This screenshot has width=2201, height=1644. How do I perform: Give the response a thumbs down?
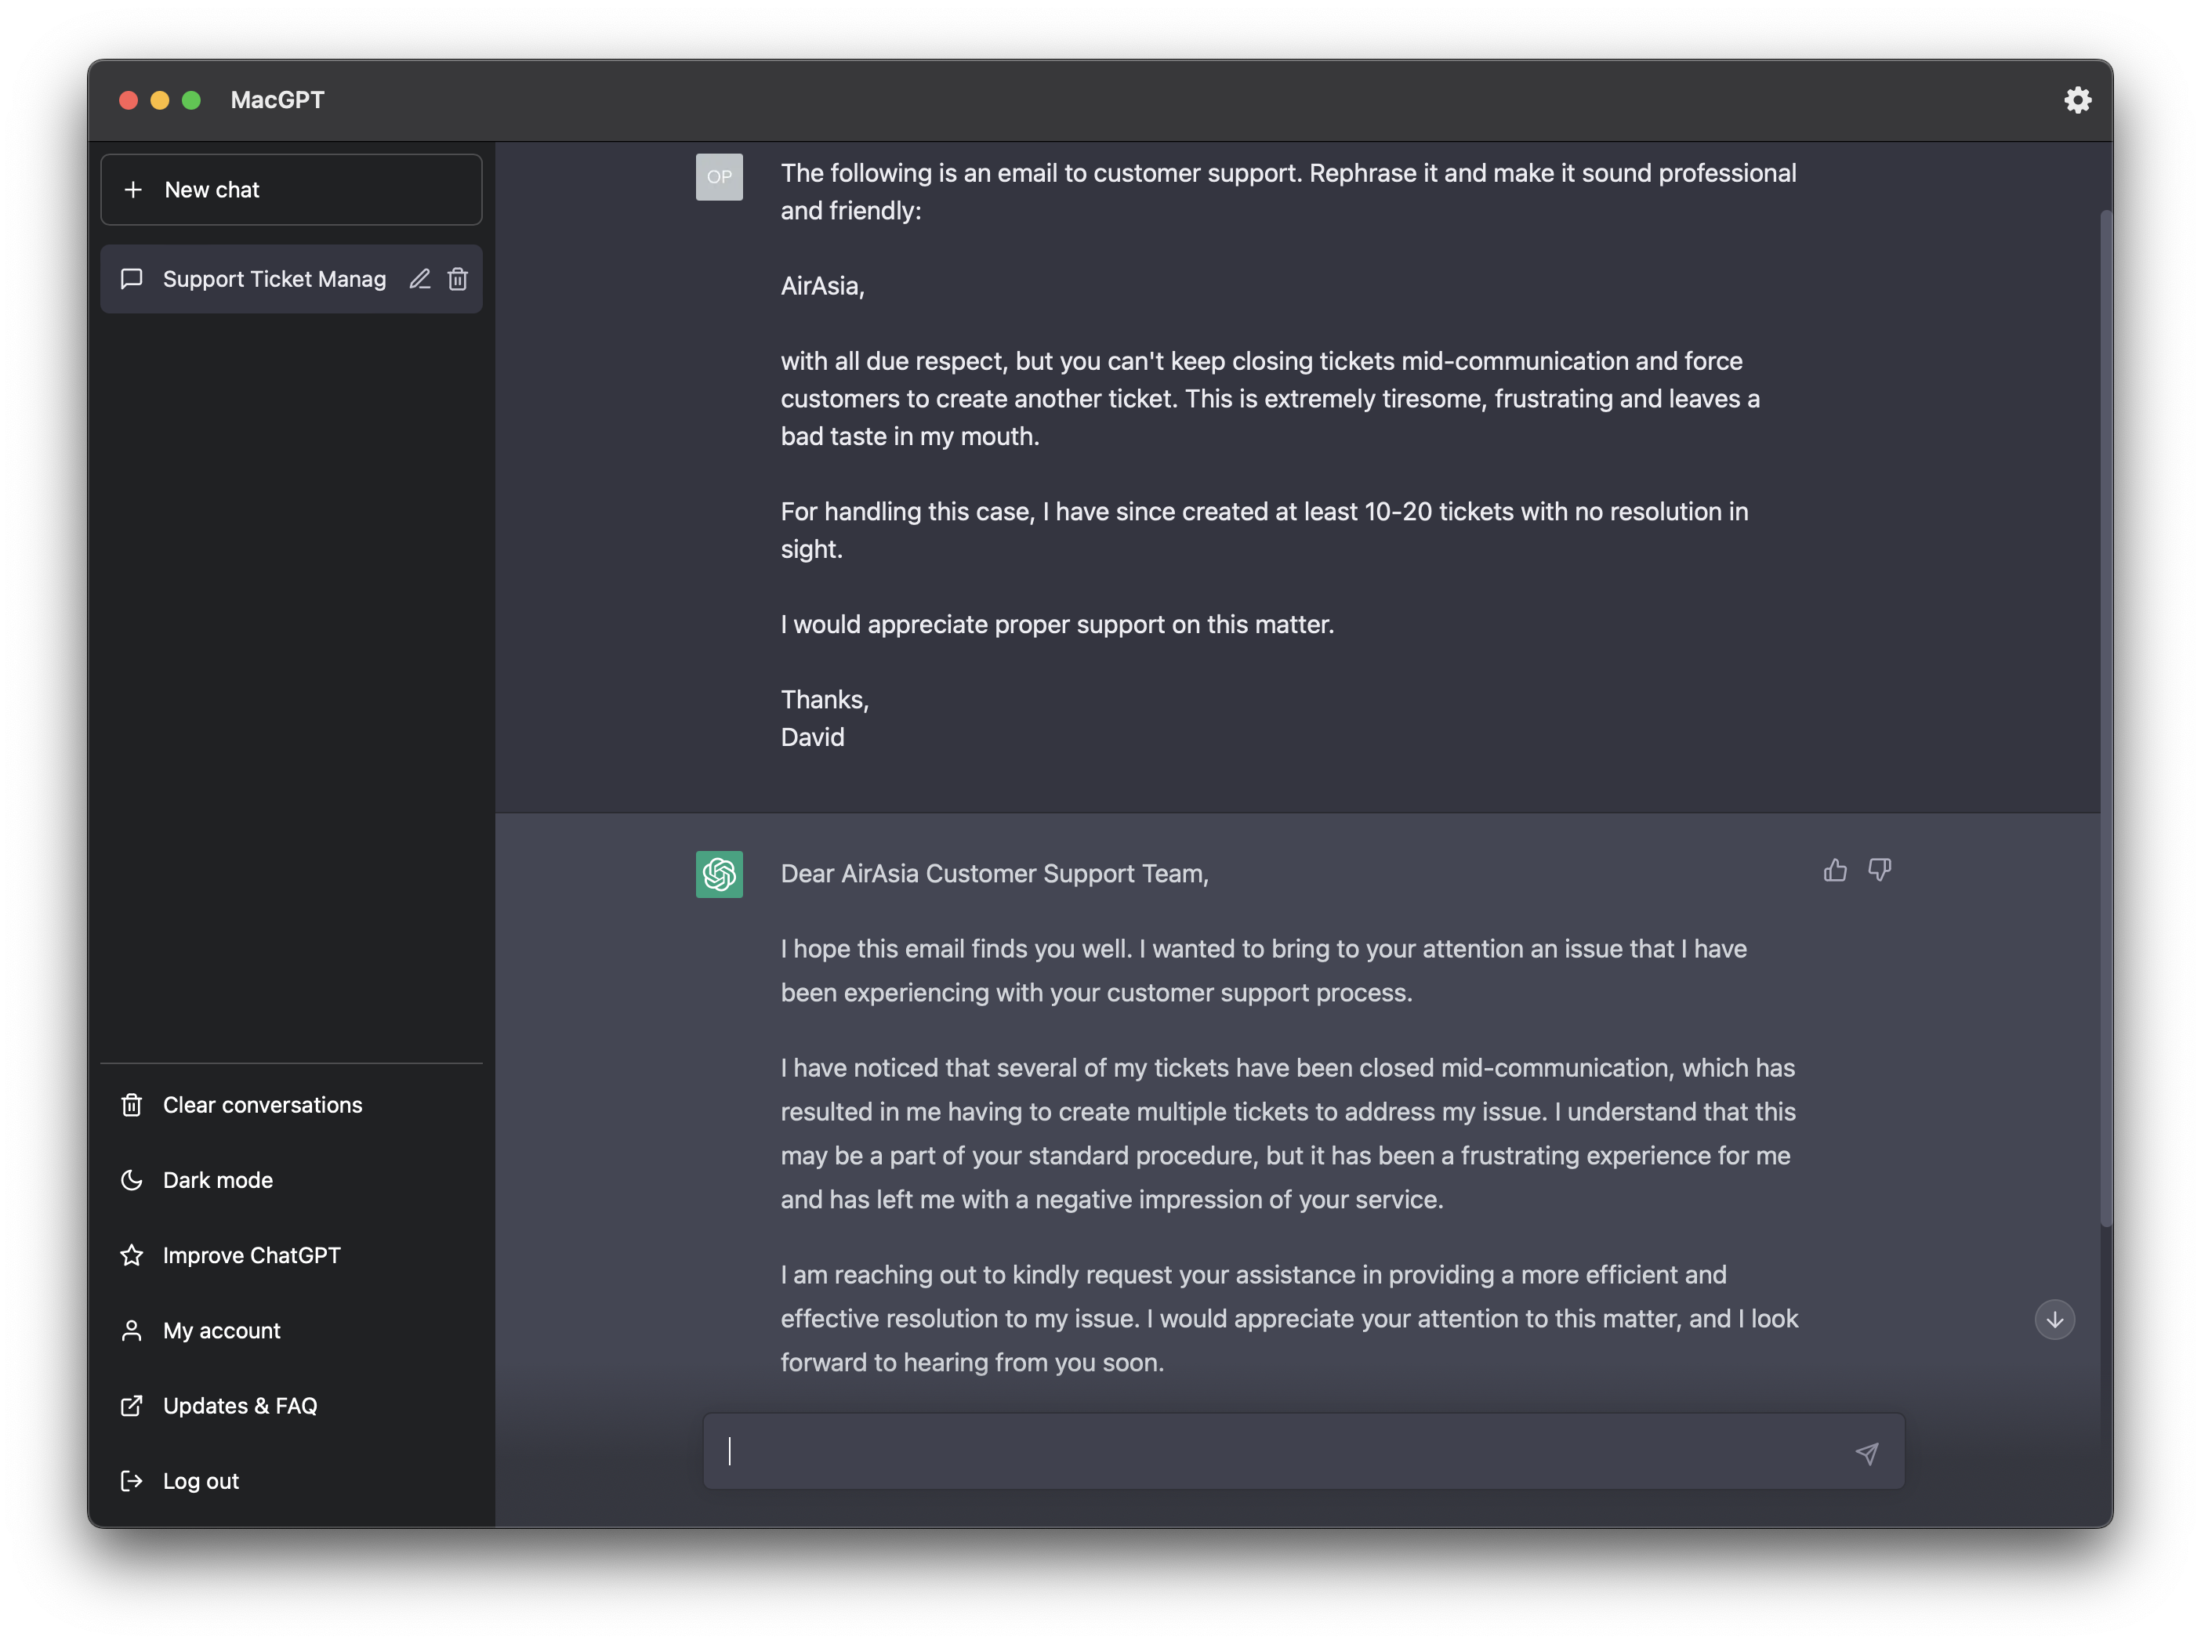1879,871
